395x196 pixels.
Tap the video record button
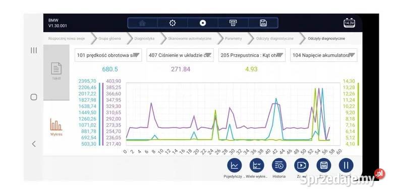tap(302, 166)
